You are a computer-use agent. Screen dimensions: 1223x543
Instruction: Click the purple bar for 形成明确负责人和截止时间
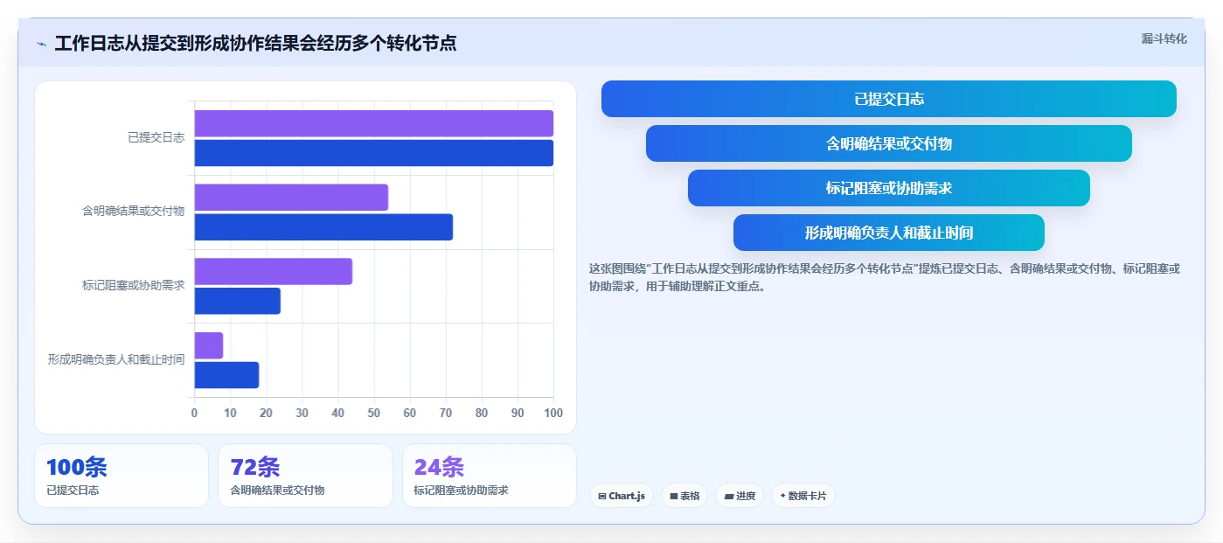click(x=208, y=345)
